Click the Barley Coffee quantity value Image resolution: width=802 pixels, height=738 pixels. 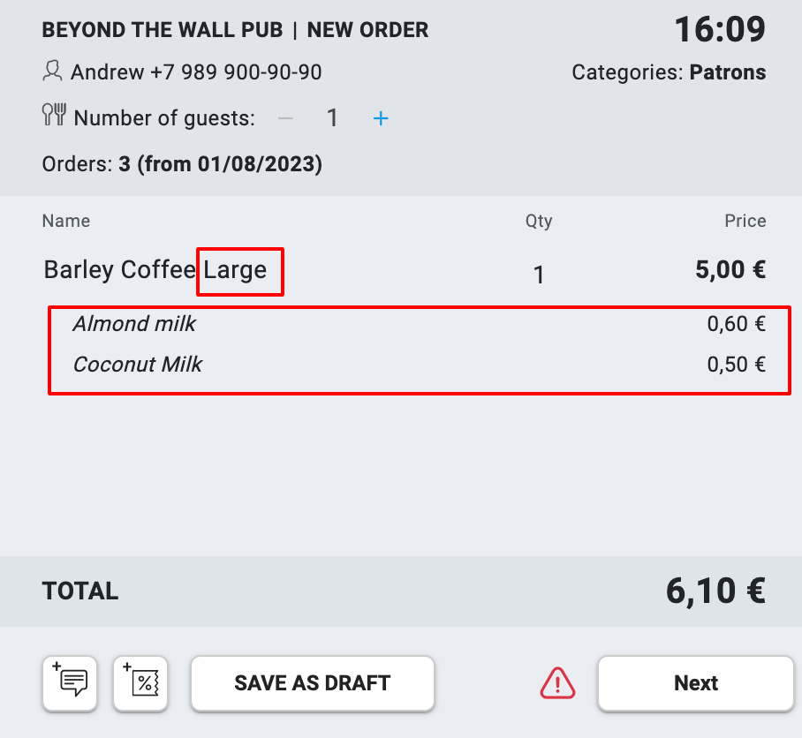point(539,275)
